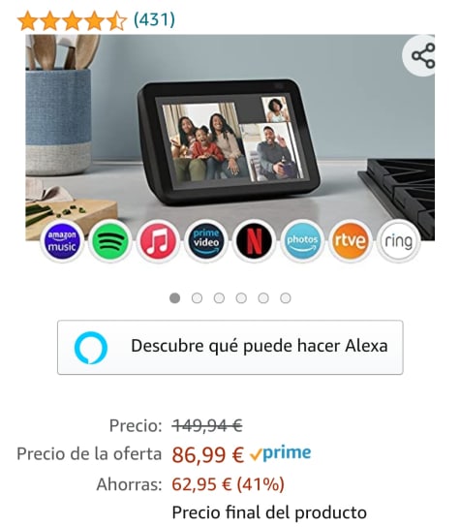460x527 pixels.
Task: Click the Ring logo icon
Action: click(399, 240)
